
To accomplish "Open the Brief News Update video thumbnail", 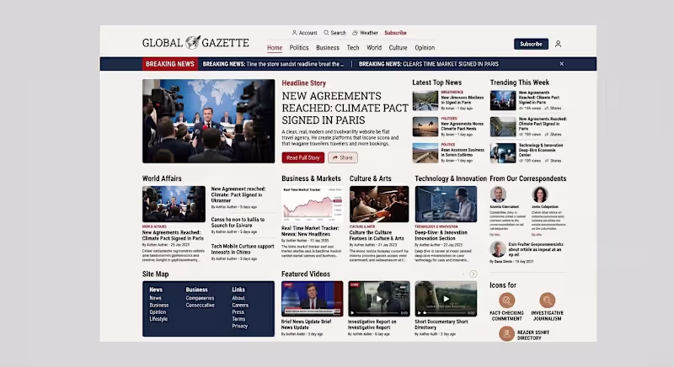I will 312,299.
